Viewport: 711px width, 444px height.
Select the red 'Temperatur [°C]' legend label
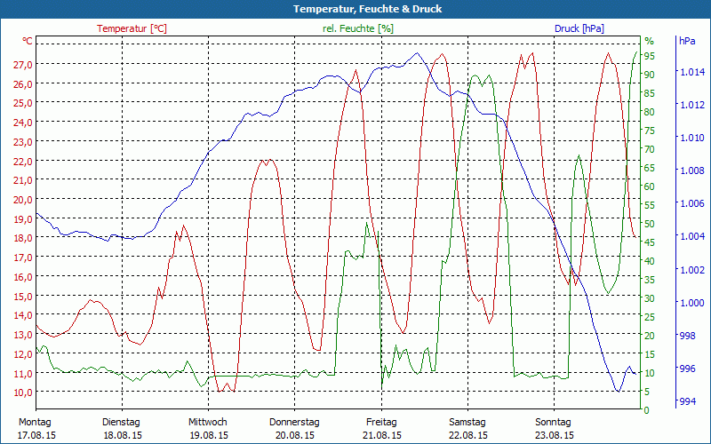coord(132,28)
